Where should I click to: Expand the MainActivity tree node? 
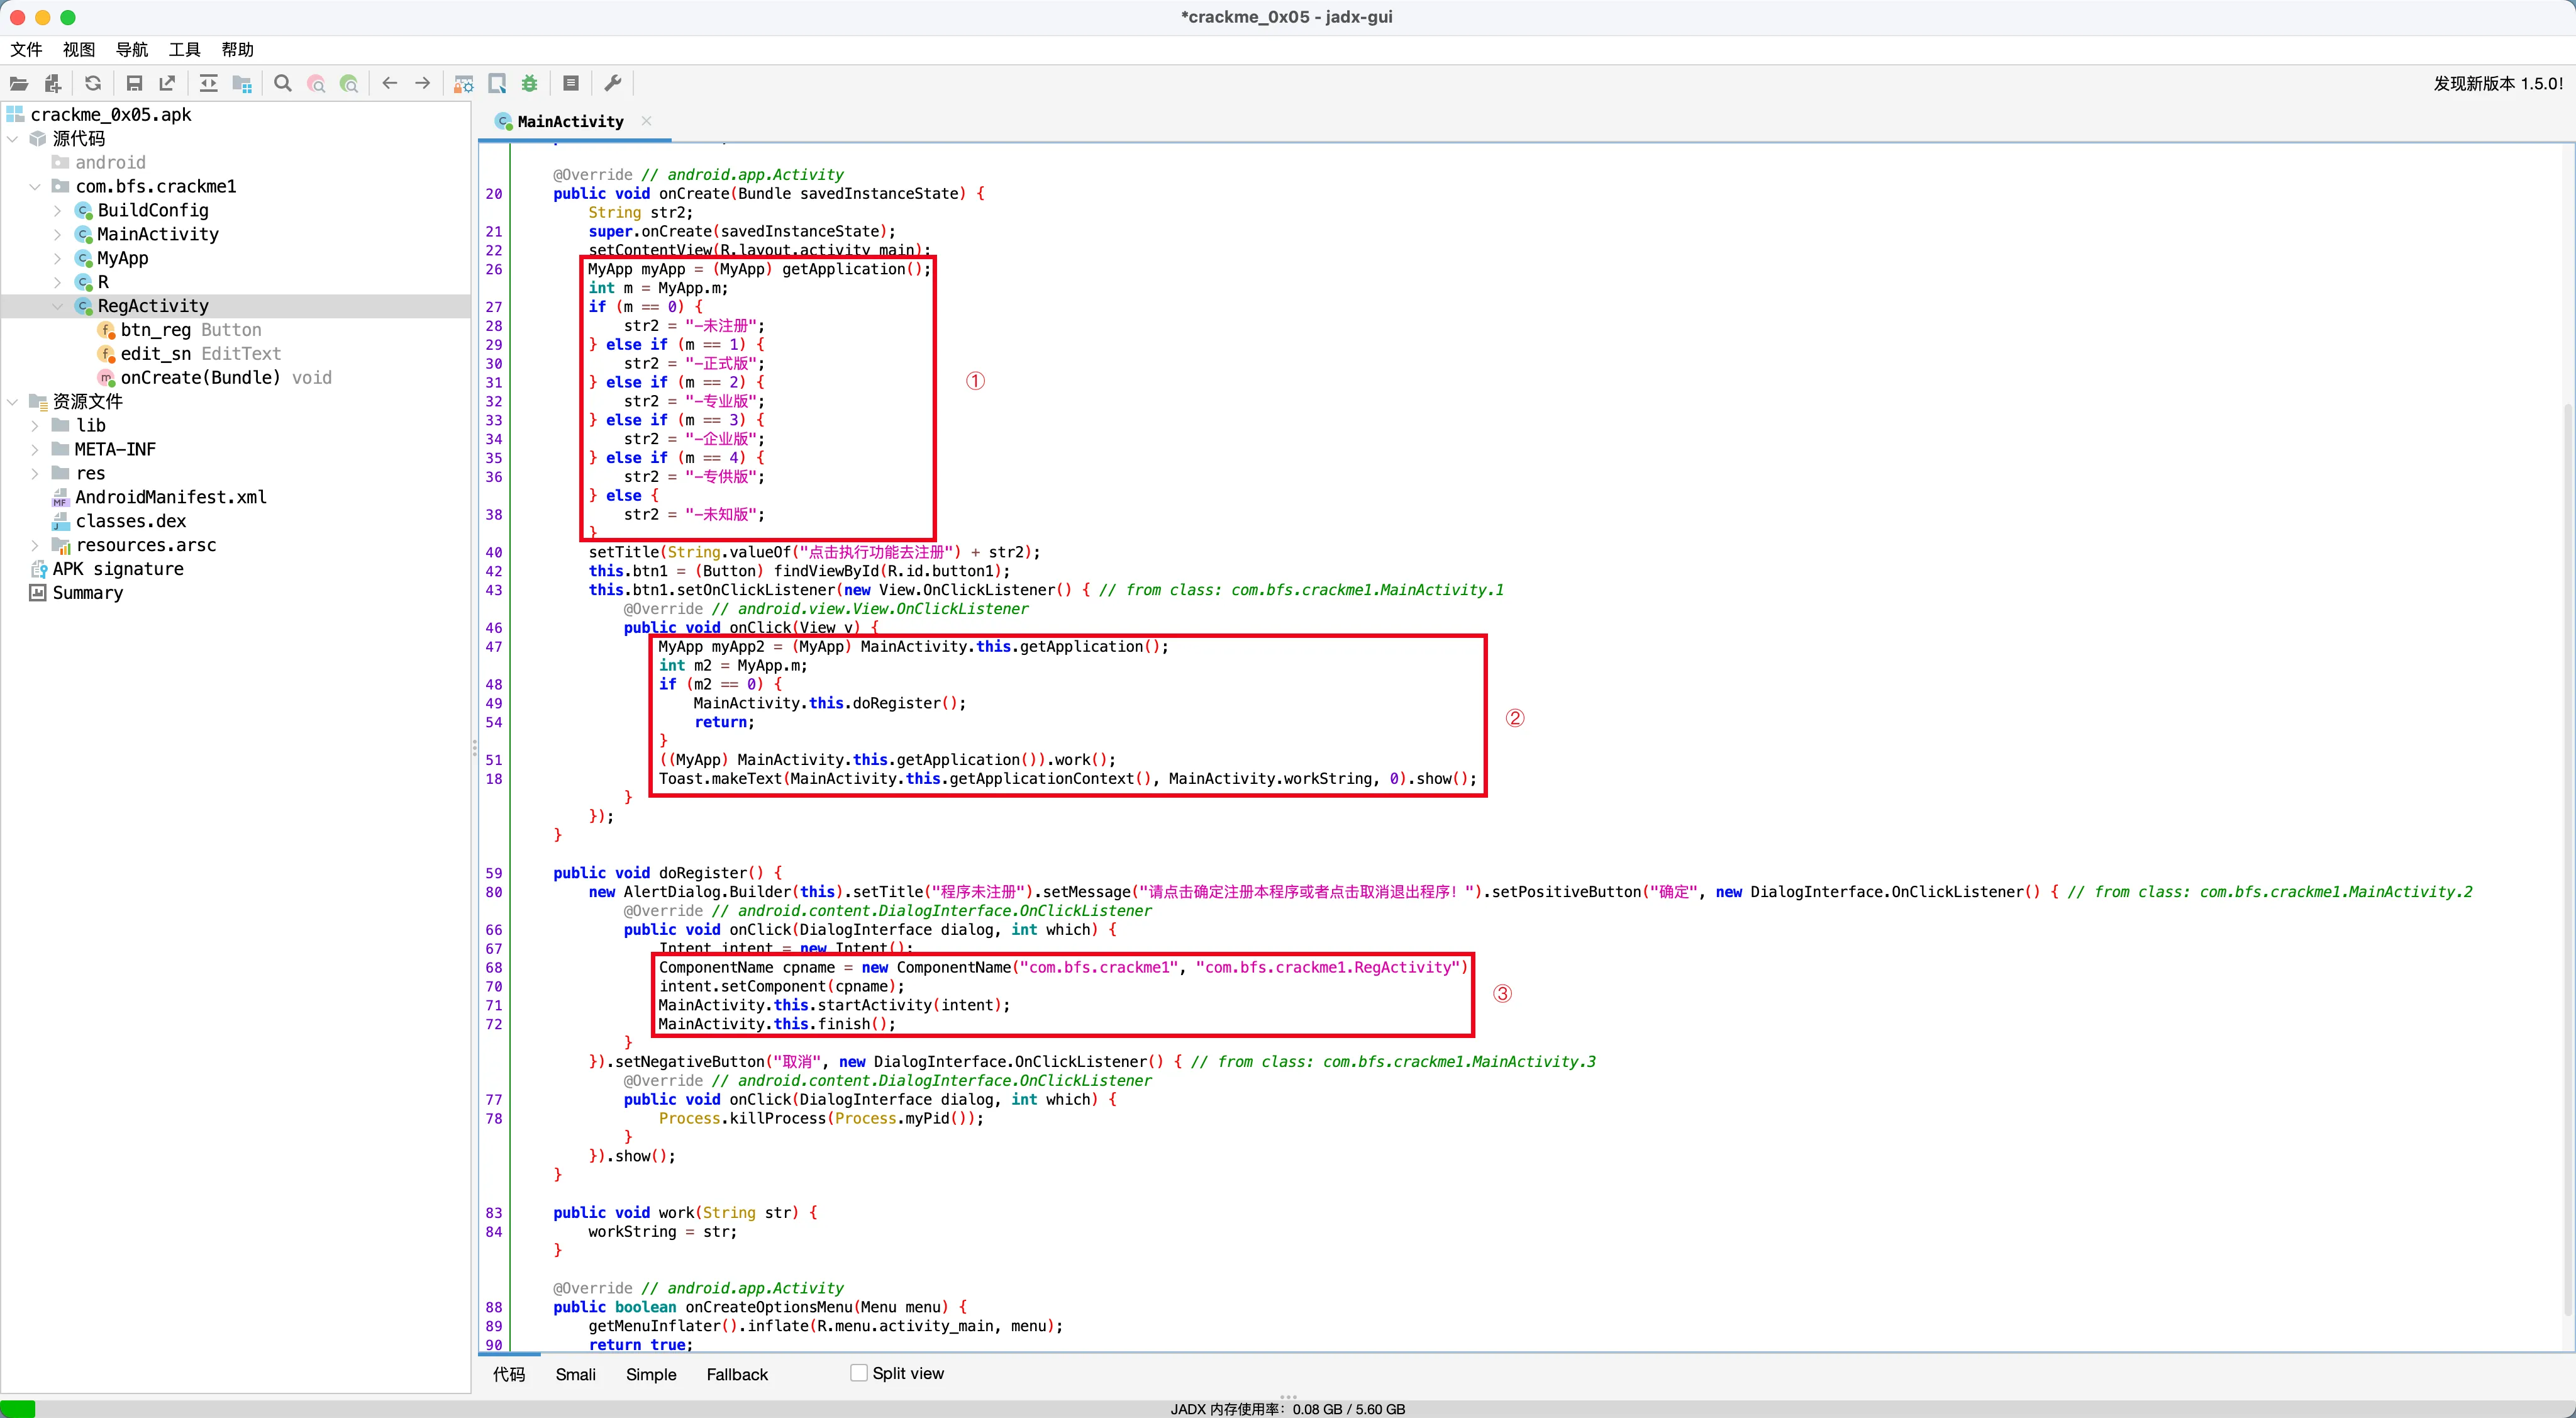point(57,234)
